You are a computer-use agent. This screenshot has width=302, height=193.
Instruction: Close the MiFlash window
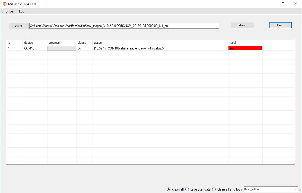295,4
